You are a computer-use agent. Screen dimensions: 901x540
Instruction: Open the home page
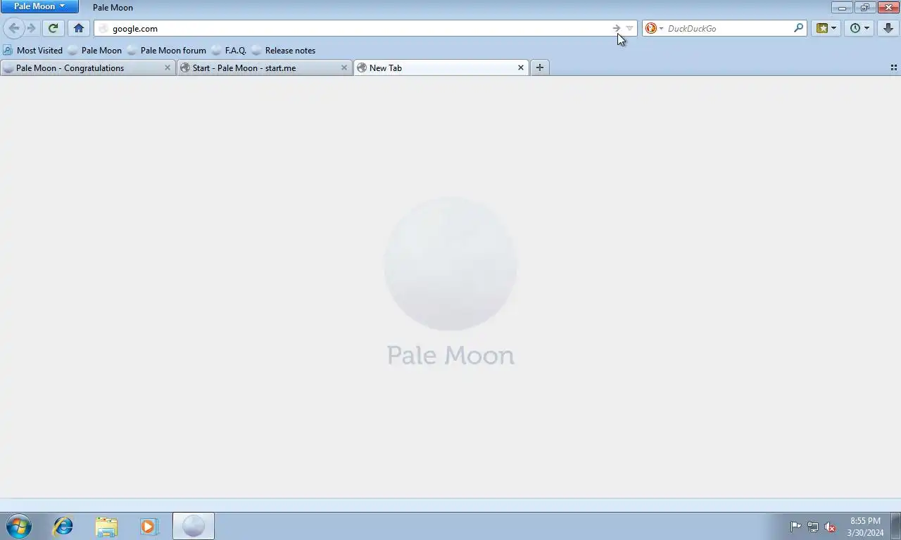click(79, 28)
